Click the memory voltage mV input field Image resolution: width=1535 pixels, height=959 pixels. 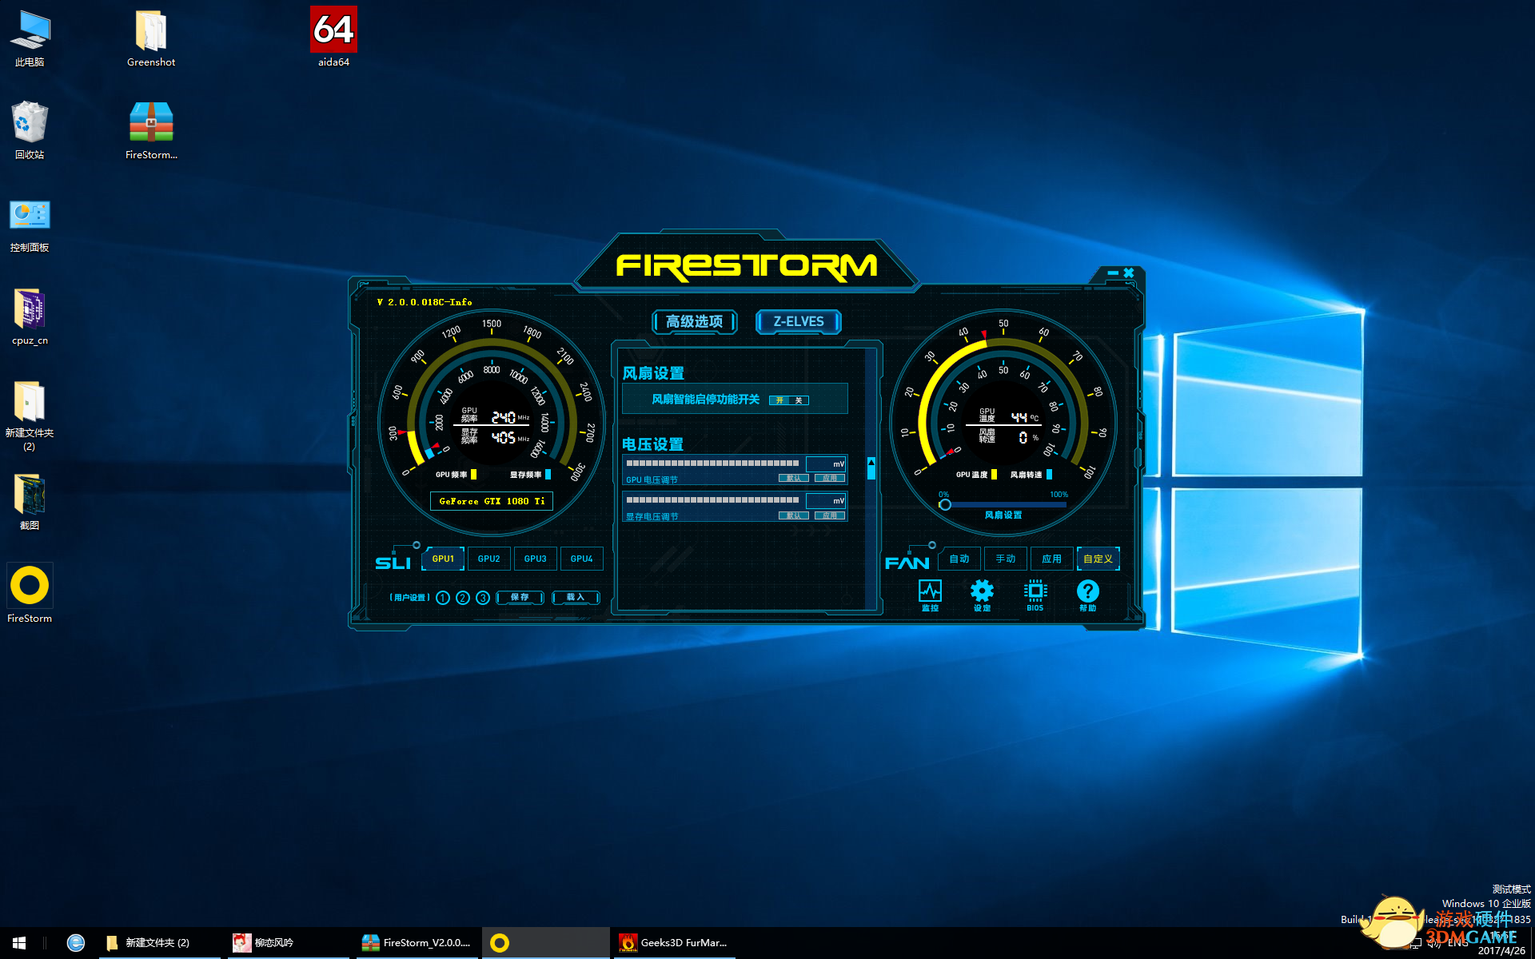click(826, 500)
